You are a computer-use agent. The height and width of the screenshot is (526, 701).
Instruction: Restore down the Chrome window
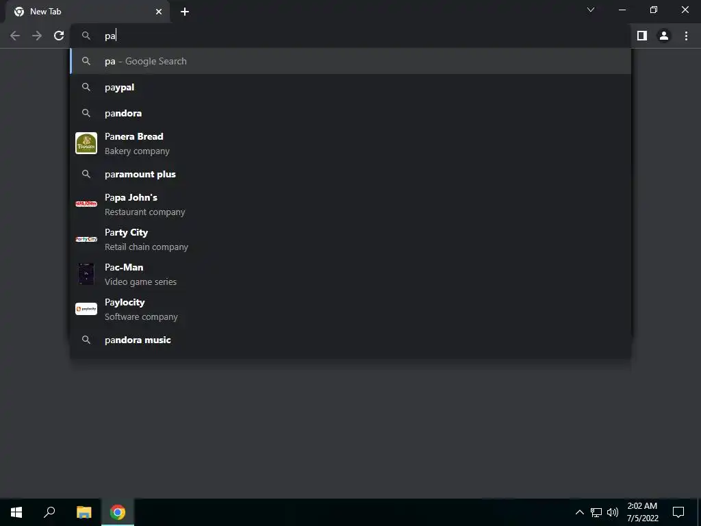(x=654, y=10)
